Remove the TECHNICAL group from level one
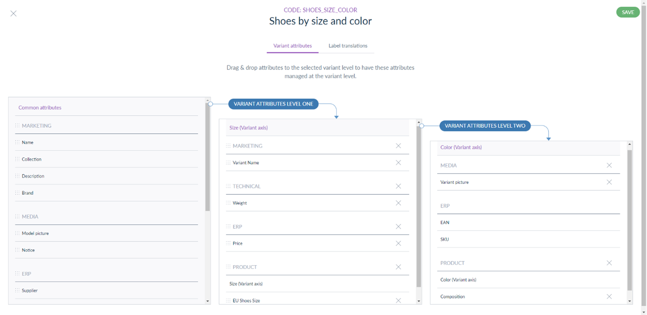This screenshot has width=647, height=315. (398, 187)
